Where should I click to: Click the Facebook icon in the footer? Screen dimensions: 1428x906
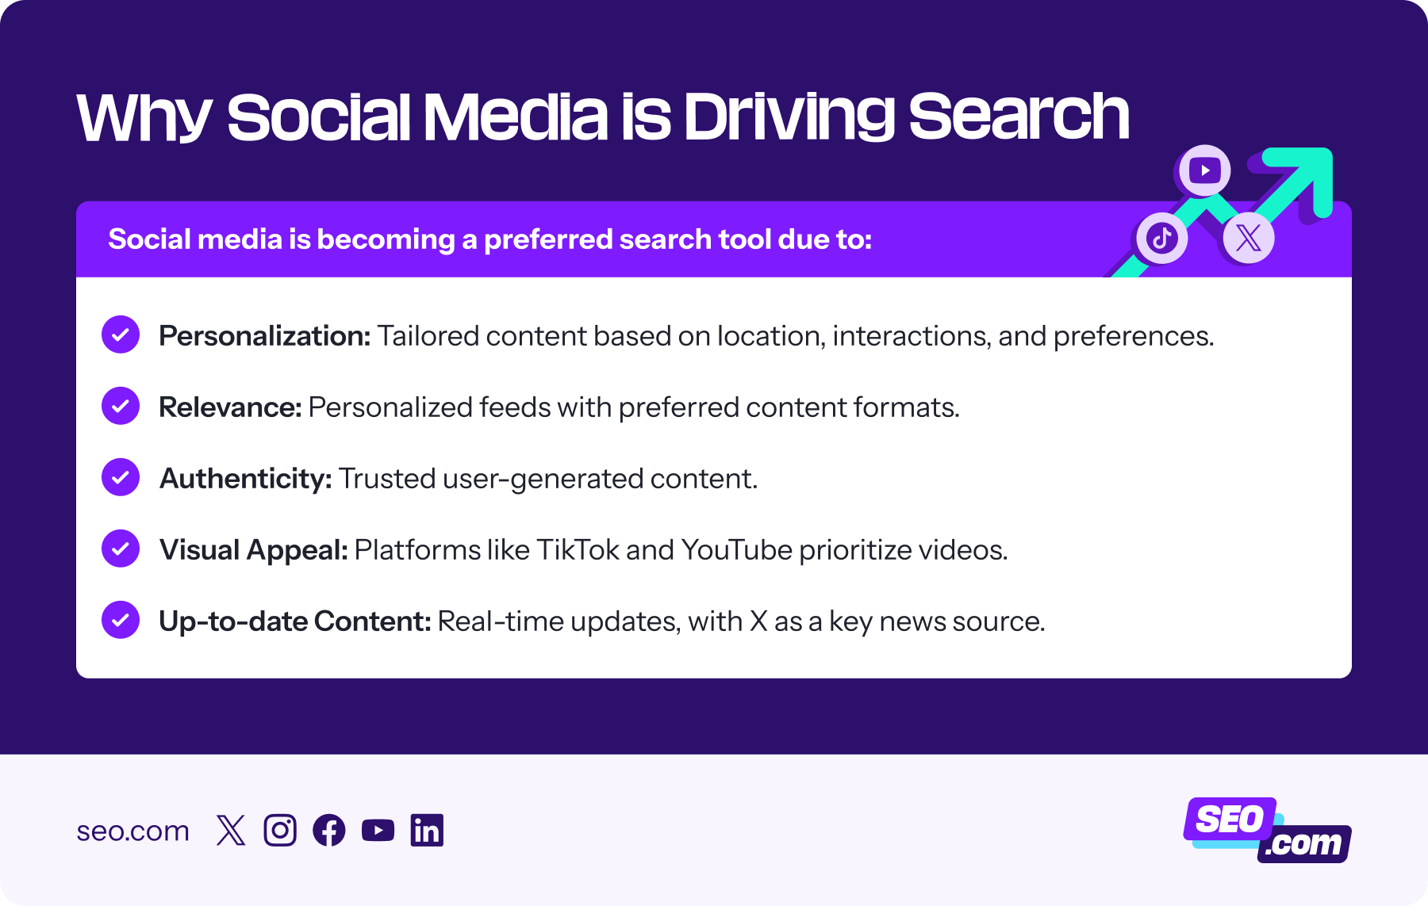click(329, 830)
